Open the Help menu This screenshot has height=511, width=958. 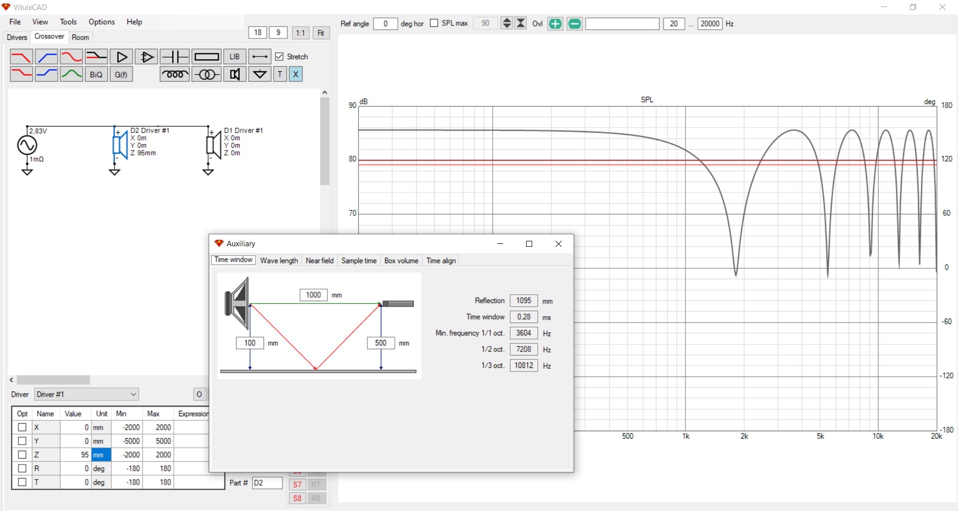tap(134, 22)
